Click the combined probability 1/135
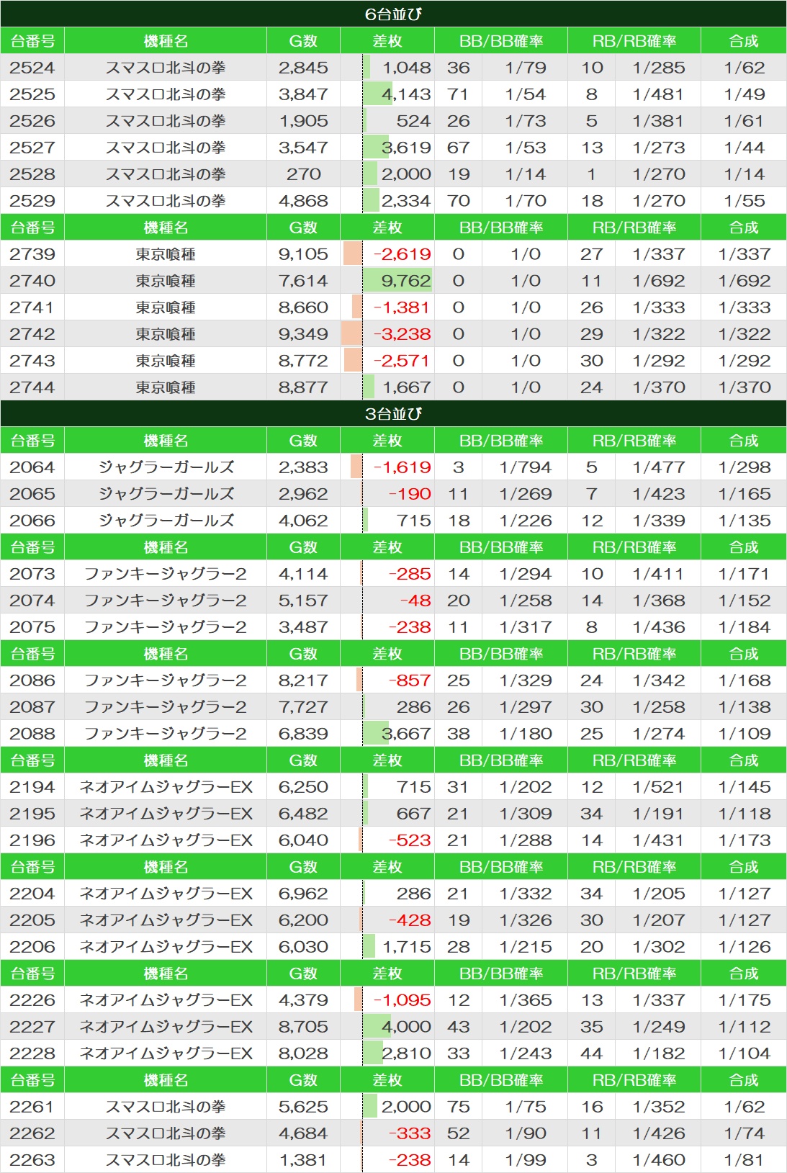 click(745, 521)
